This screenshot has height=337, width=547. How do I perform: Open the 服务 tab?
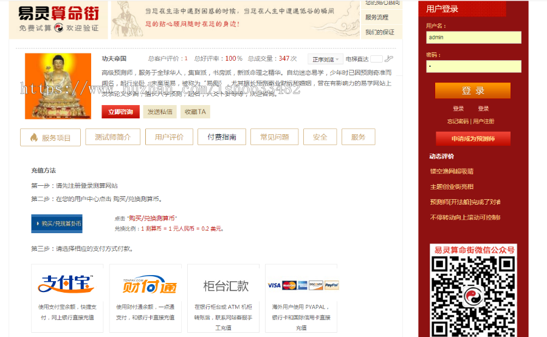coord(358,137)
